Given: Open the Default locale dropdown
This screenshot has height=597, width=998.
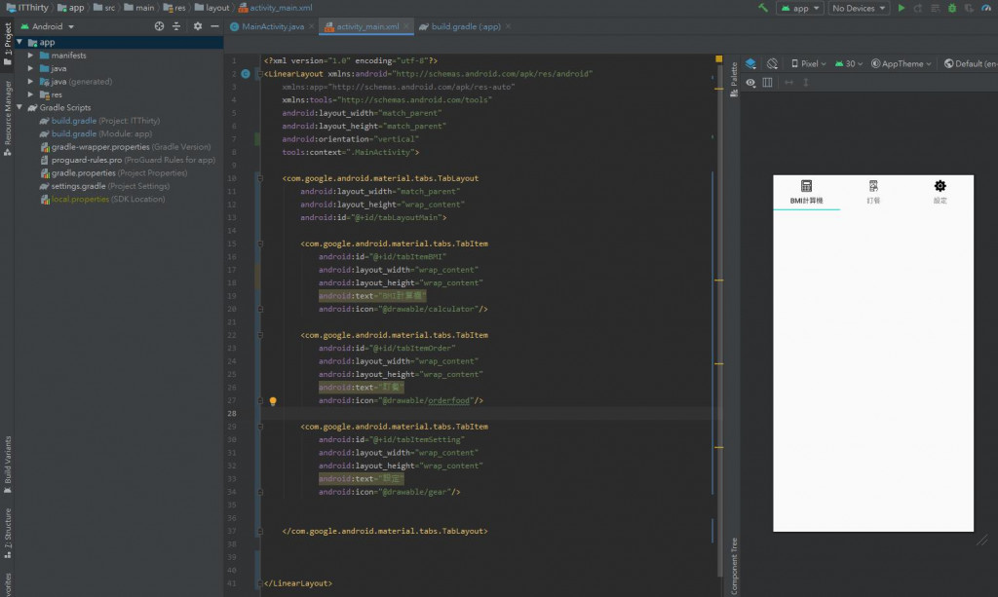Looking at the screenshot, I should tap(970, 63).
